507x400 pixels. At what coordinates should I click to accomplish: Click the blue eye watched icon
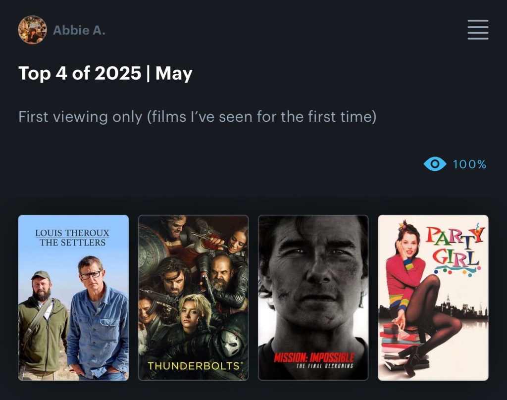[435, 164]
